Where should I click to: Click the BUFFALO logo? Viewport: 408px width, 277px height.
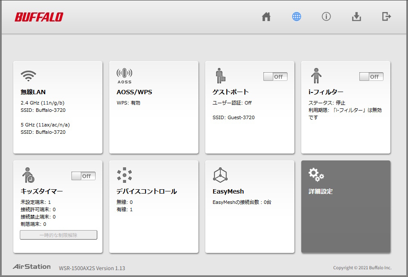(x=39, y=17)
